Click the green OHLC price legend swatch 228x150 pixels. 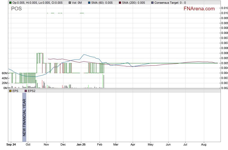click(x=10, y=3)
